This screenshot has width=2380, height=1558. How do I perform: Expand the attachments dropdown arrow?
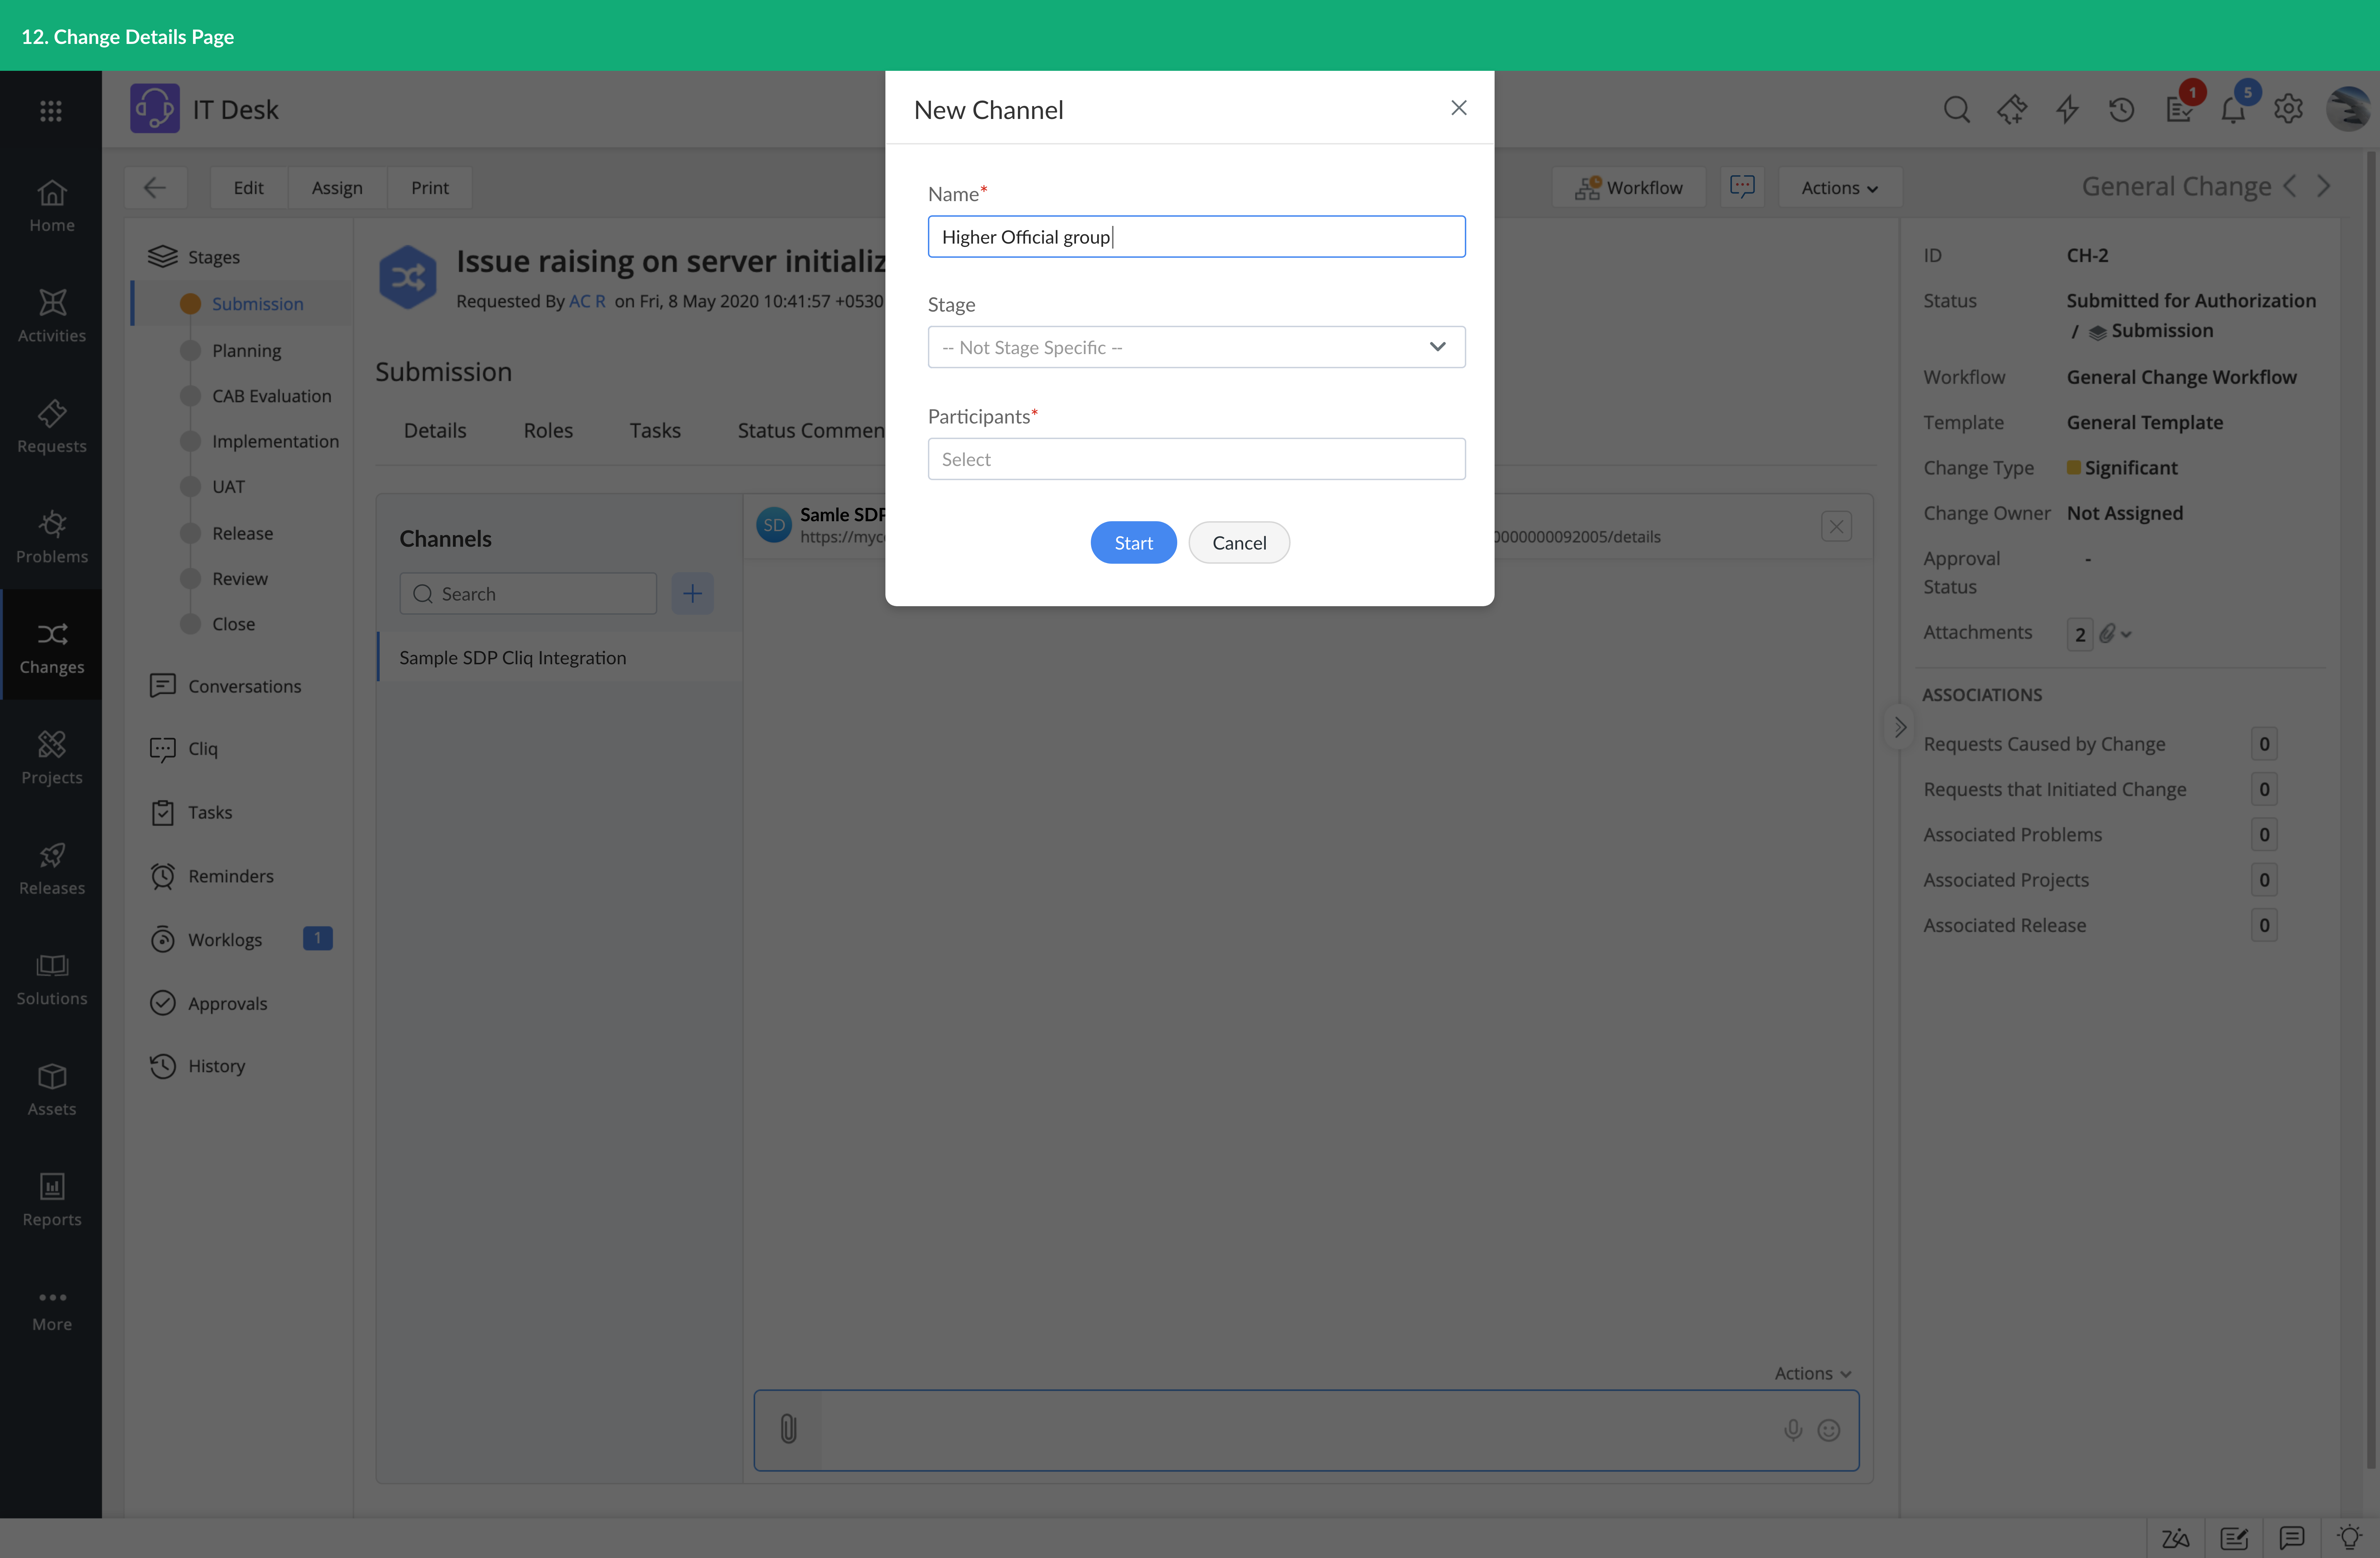(x=2126, y=634)
